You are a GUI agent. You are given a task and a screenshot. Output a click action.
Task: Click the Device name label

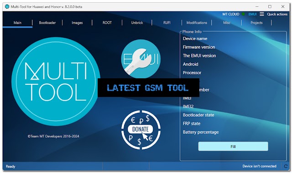pyautogui.click(x=195, y=39)
